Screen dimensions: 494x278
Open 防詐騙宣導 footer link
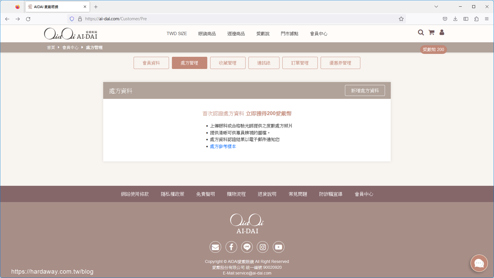[x=331, y=194]
